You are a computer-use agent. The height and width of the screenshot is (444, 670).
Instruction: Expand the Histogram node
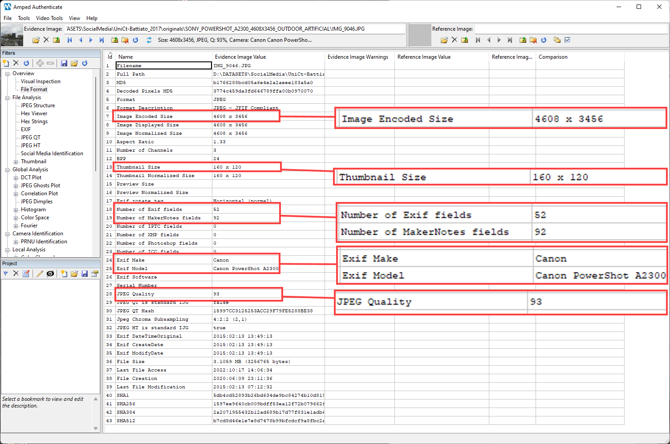(16, 210)
